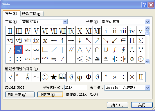
Task: Choose the parallel lines symbol
Action: click(71, 50)
